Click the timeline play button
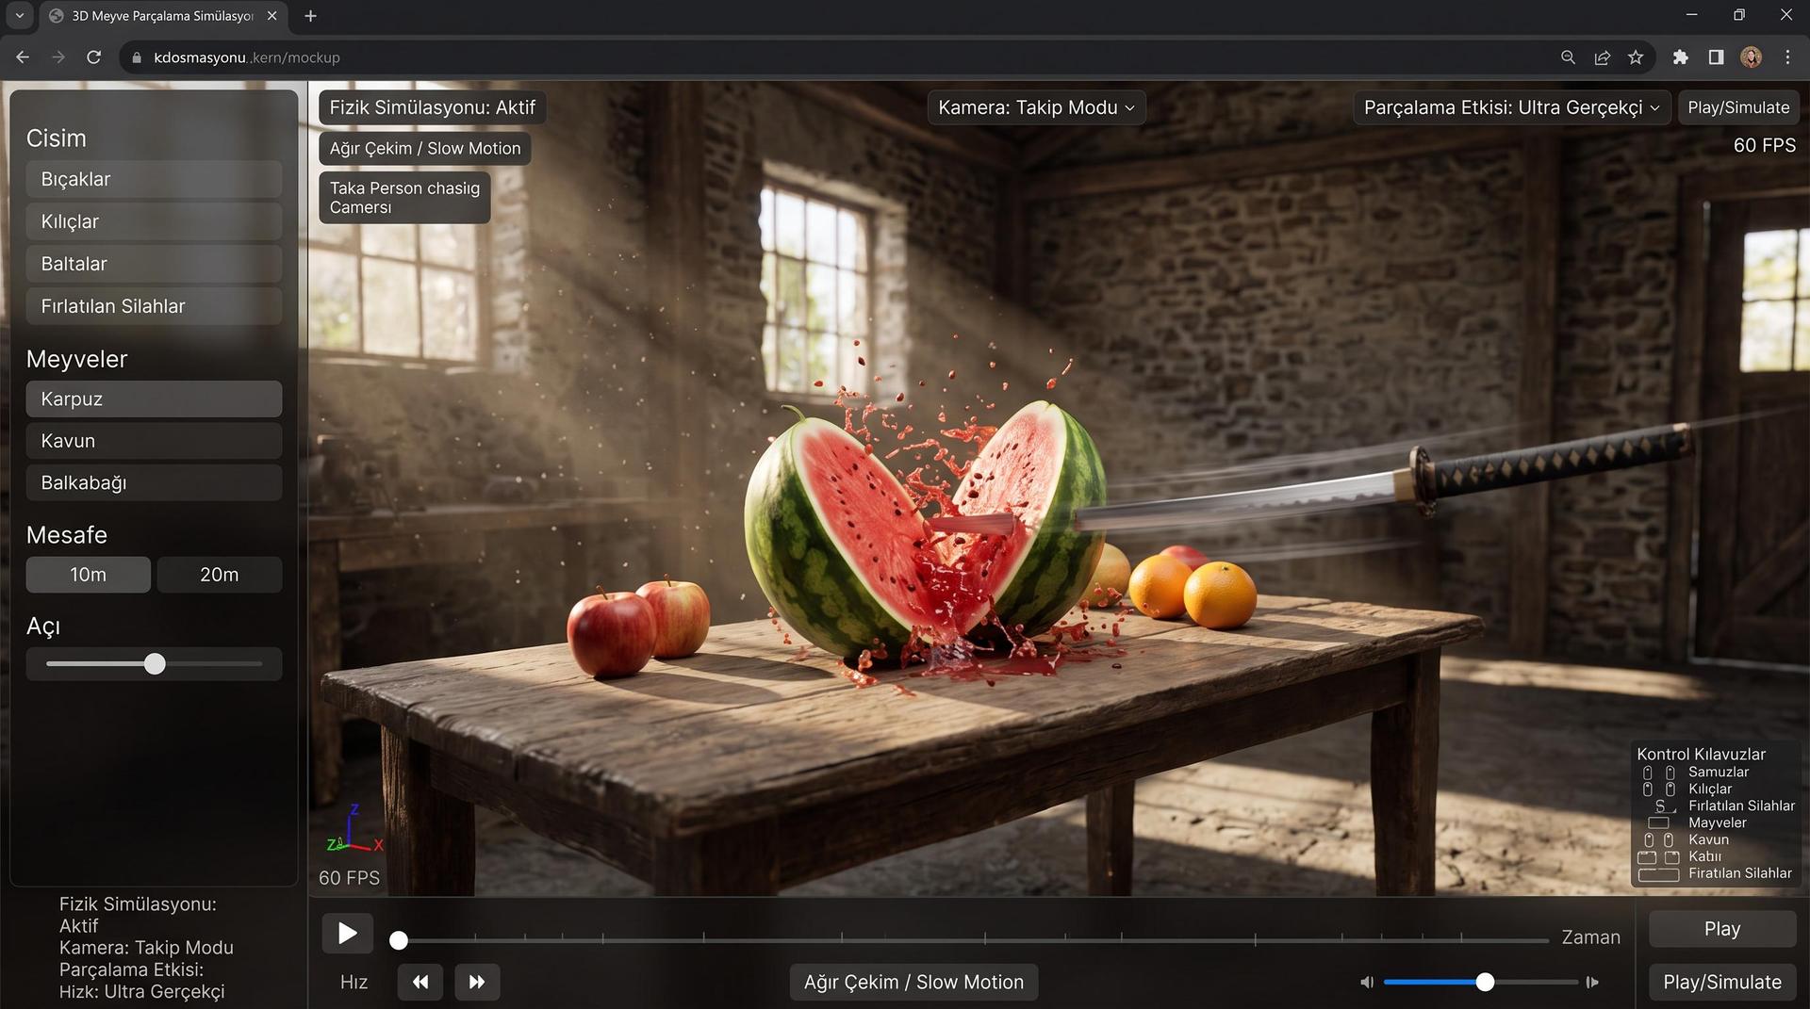Screen dimensions: 1810x1009 tap(347, 933)
